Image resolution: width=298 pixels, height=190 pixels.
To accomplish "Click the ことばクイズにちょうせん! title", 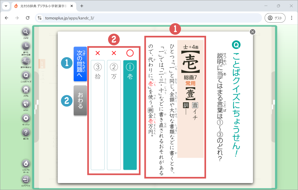I will (x=236, y=105).
